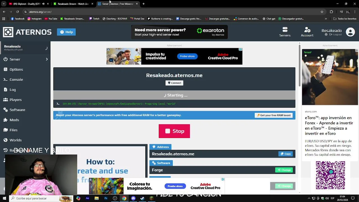Click the Connect button
This screenshot has width=359, height=202.
(174, 83)
